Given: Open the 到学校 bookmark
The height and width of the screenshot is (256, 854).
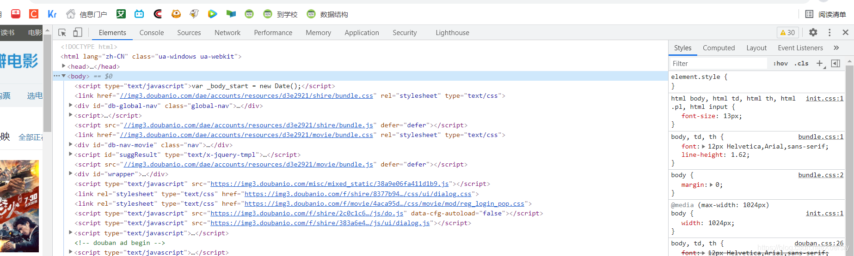Looking at the screenshot, I should coord(280,14).
